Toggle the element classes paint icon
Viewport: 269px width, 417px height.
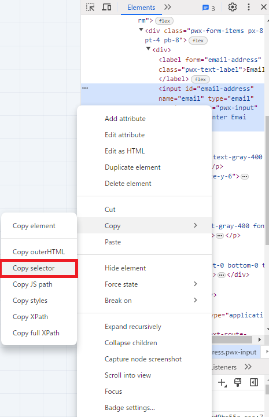pos(238,382)
